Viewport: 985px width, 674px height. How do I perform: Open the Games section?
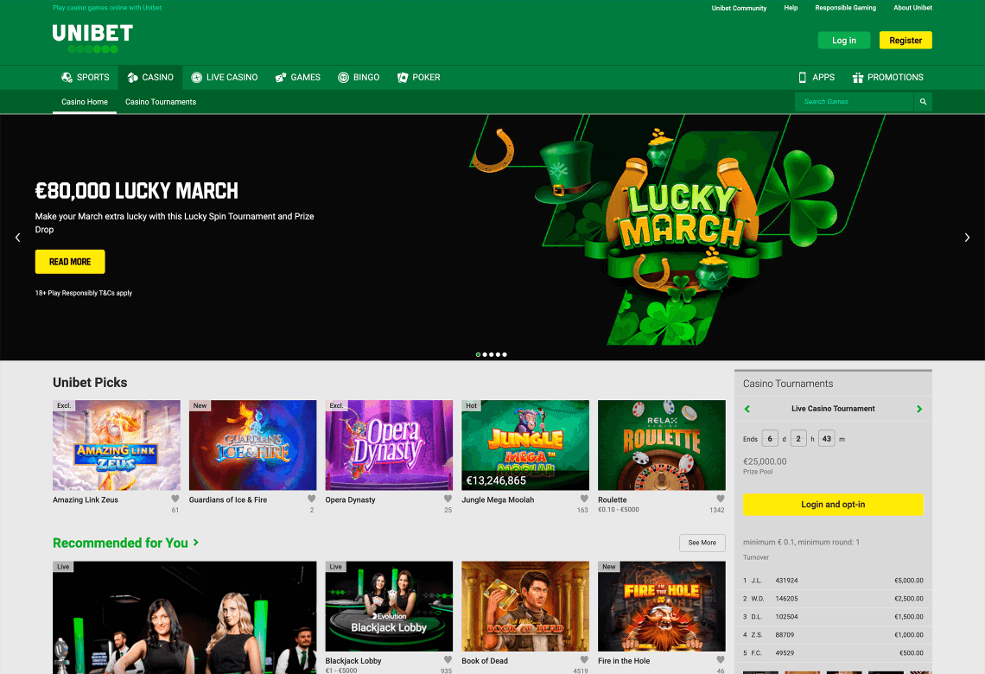(298, 77)
